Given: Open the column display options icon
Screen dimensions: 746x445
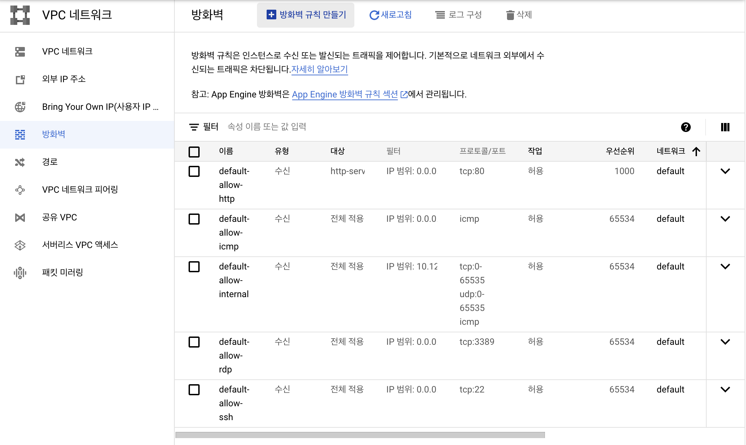Looking at the screenshot, I should point(725,127).
